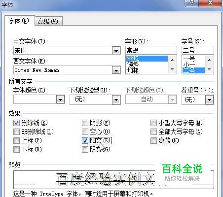The image size is (223, 197).
Task: Click the 字号 list scroll-up arrow
Action: coord(209,60)
